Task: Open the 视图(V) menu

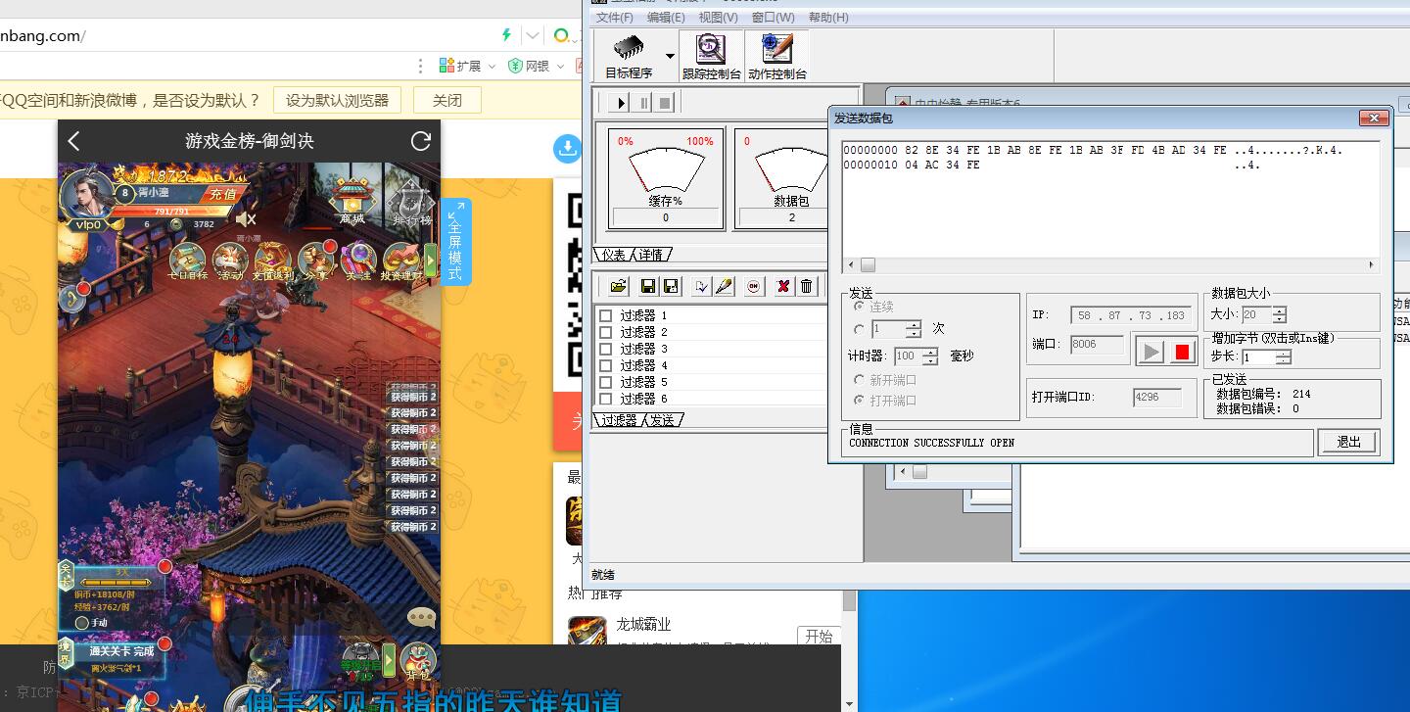Action: (719, 18)
